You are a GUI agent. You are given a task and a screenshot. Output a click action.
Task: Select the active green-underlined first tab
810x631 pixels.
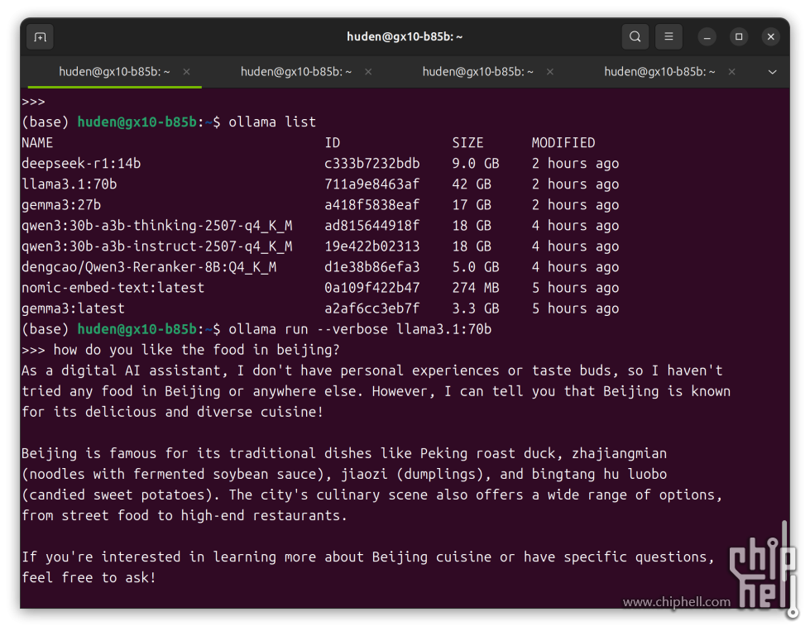[114, 72]
